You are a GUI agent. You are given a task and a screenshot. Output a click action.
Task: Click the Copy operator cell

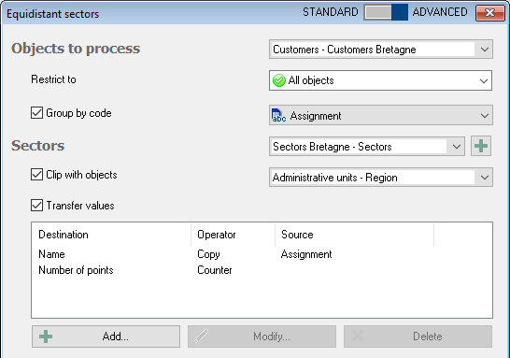[x=208, y=254]
